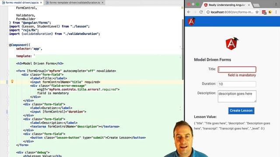Click the file icon on app.ts tab
Viewport: 280px width, 157px height.
pos(3,3)
